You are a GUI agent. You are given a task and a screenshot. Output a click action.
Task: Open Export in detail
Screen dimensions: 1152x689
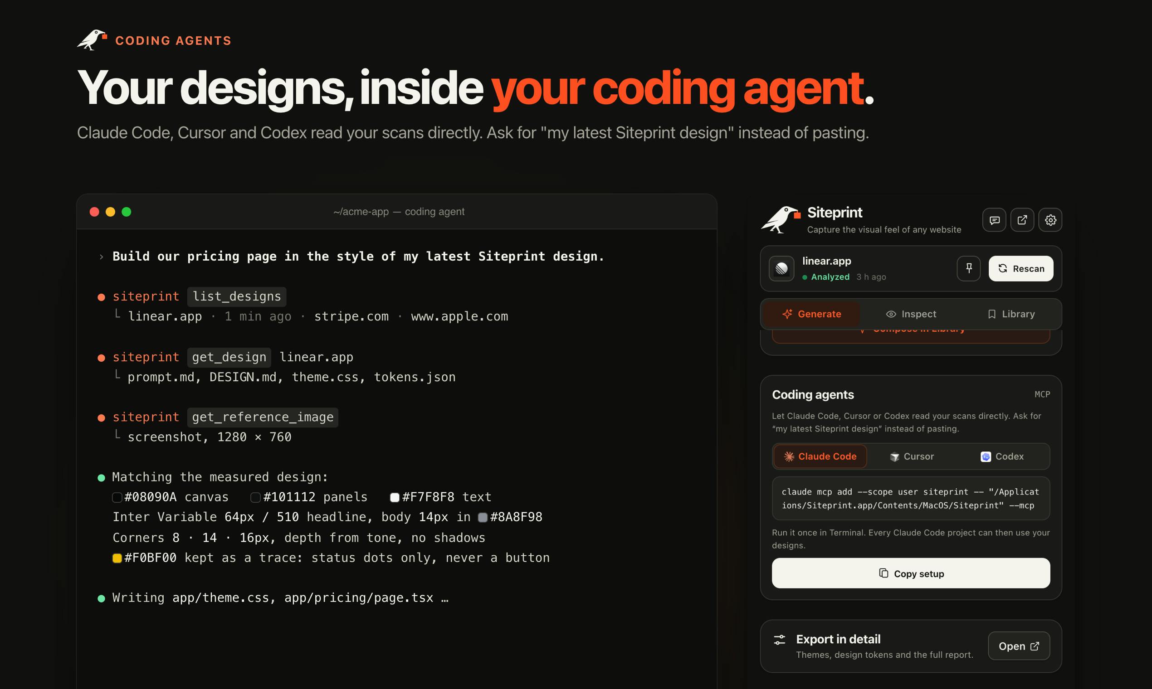[1019, 646]
